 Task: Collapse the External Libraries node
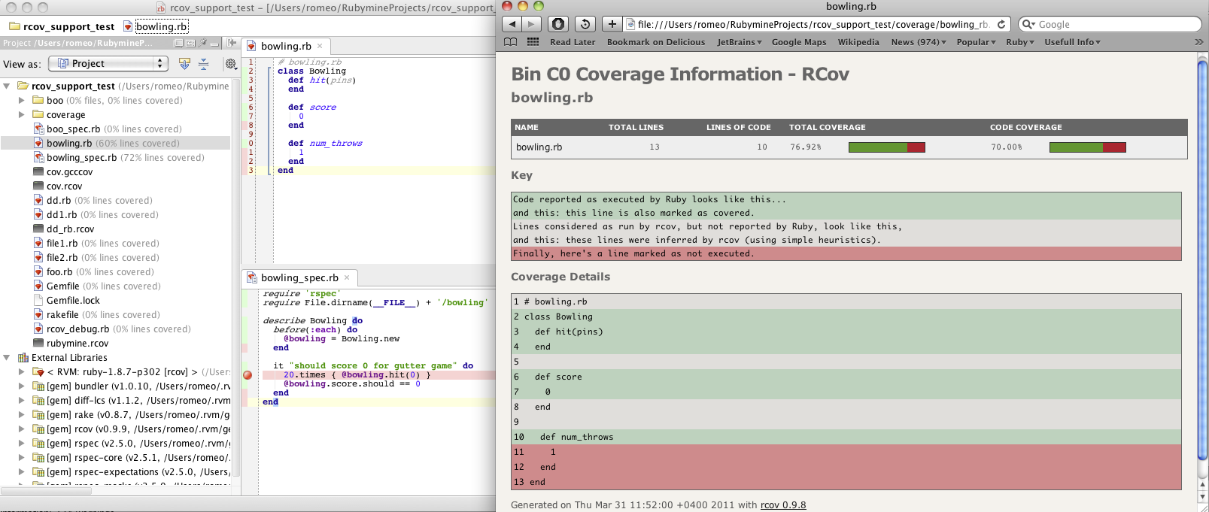click(x=7, y=358)
